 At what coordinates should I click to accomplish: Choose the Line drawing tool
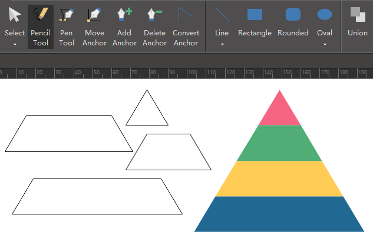(x=222, y=21)
